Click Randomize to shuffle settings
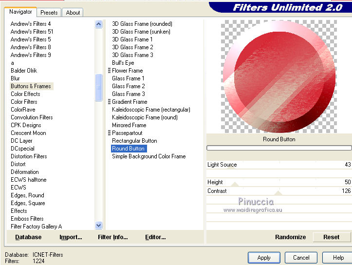Viewport: 352px width, 265px height. pyautogui.click(x=290, y=237)
